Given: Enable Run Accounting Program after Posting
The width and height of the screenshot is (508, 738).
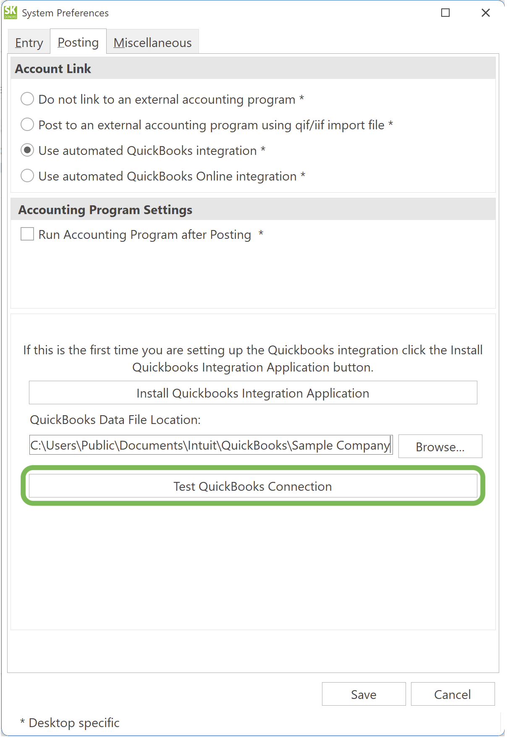Looking at the screenshot, I should tap(26, 234).
